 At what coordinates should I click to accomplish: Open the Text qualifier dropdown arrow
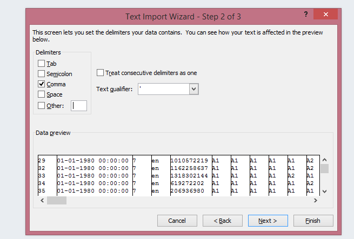194,89
